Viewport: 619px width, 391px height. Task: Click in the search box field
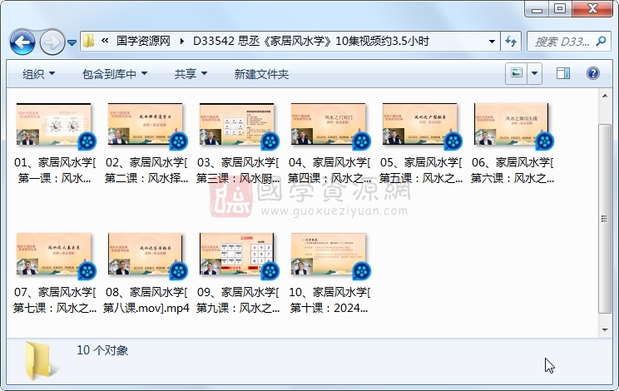562,41
